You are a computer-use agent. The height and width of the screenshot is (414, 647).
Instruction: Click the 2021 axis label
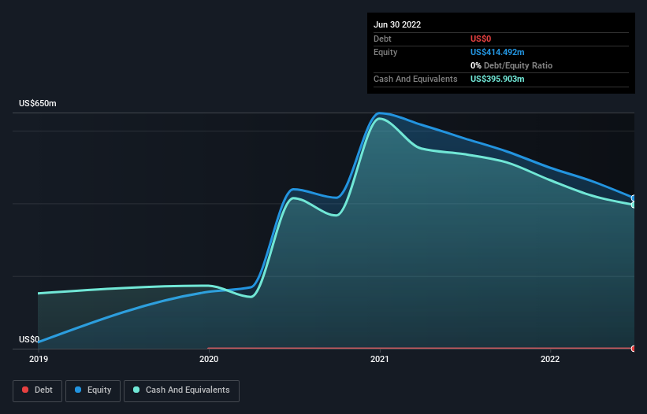[380, 359]
